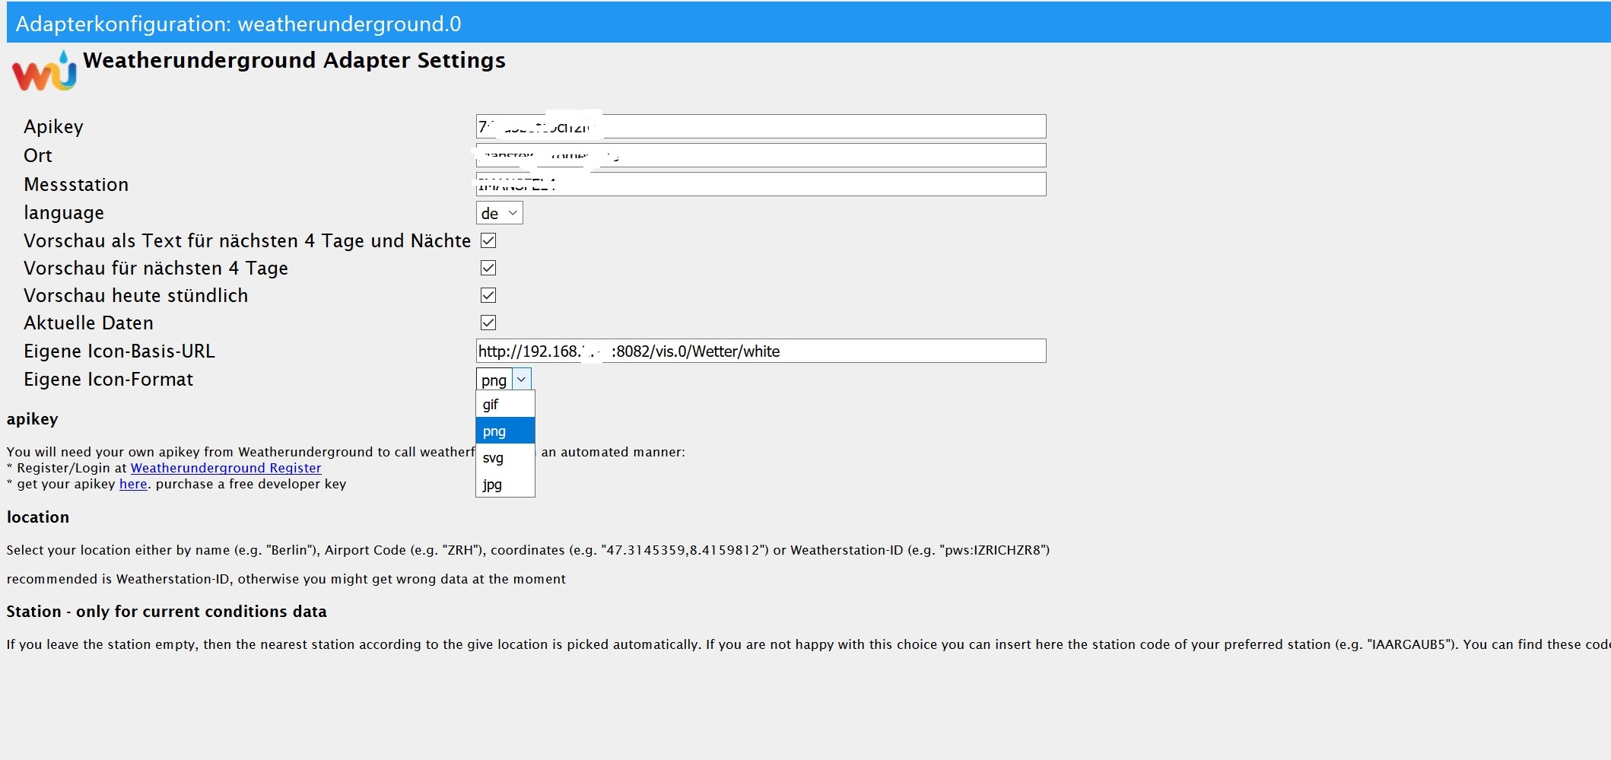1611x760 pixels.
Task: Toggle Vorschau heute stündlich checkbox
Action: point(488,295)
